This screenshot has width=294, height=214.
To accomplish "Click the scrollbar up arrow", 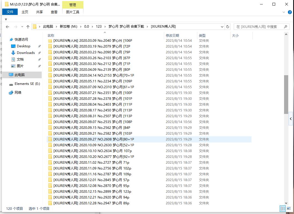I will pyautogui.click(x=286, y=34).
